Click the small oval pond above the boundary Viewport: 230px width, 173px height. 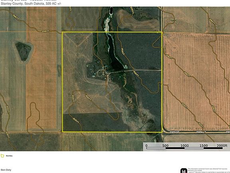point(111,10)
